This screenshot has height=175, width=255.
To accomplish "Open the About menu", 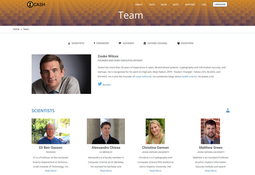I will pyautogui.click(x=139, y=4).
